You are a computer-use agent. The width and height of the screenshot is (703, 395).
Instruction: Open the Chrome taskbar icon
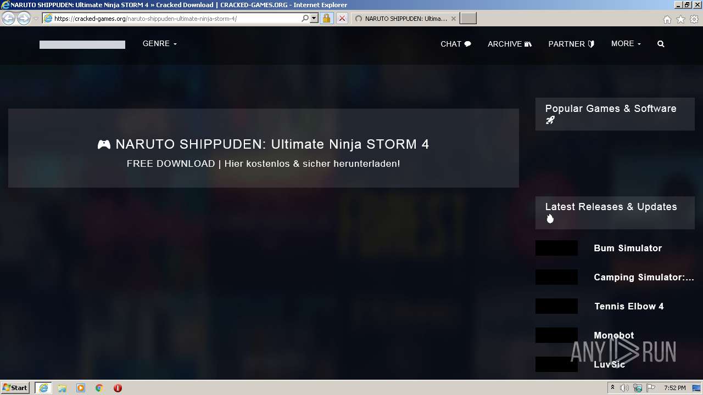click(x=99, y=388)
